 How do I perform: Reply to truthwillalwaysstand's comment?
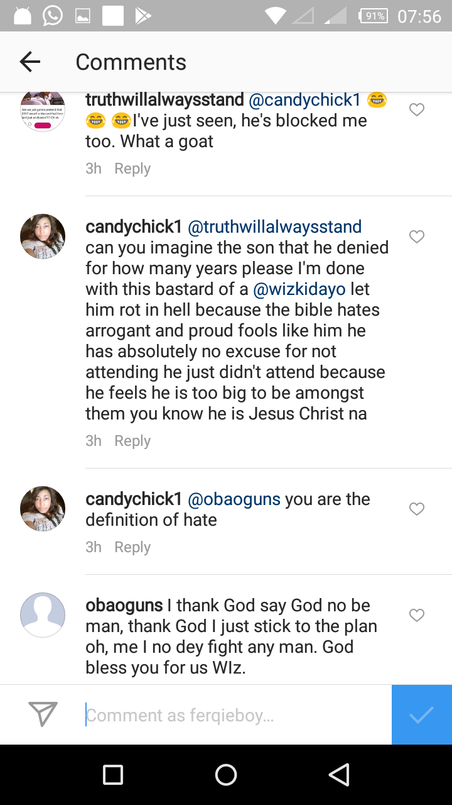pos(132,169)
